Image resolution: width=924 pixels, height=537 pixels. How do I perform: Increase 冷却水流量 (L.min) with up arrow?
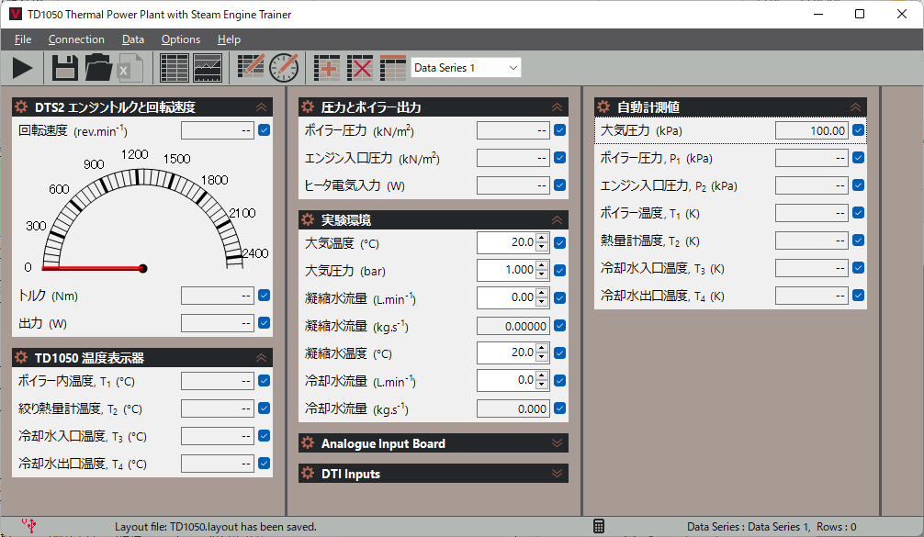click(x=542, y=375)
